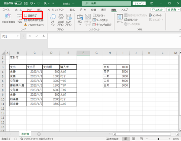This screenshot has width=181, height=141.
Task: Select cell B7 書籍購入費
Action: pyautogui.click(x=18, y=86)
